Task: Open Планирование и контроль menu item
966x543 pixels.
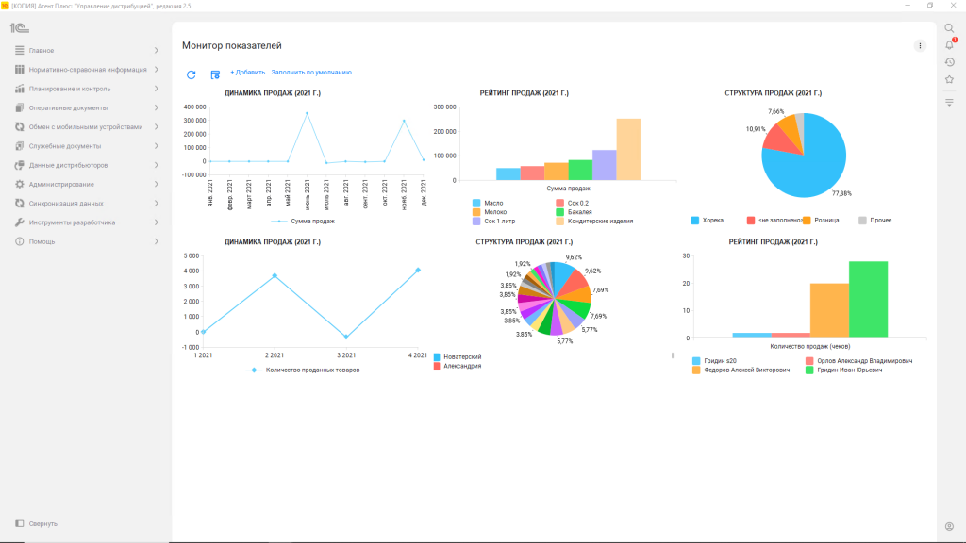Action: (x=69, y=89)
